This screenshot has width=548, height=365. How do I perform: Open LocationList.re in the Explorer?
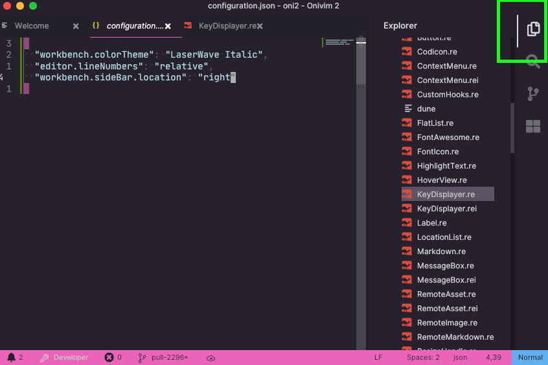click(444, 237)
